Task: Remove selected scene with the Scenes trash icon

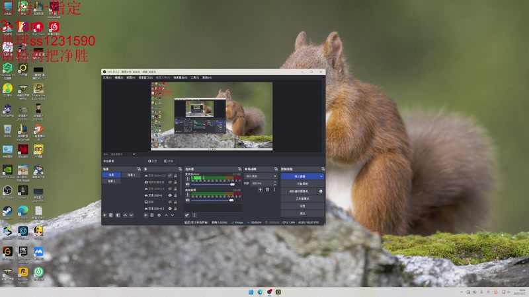Action: (110, 215)
